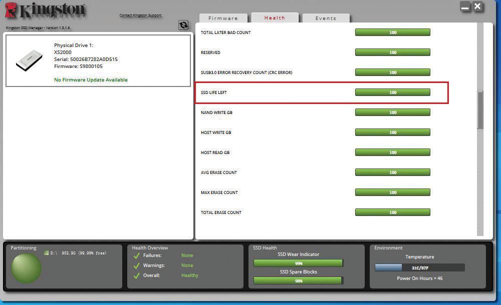This screenshot has height=305, width=501.
Task: Select No Firmware Update Available text
Action: pyautogui.click(x=91, y=80)
